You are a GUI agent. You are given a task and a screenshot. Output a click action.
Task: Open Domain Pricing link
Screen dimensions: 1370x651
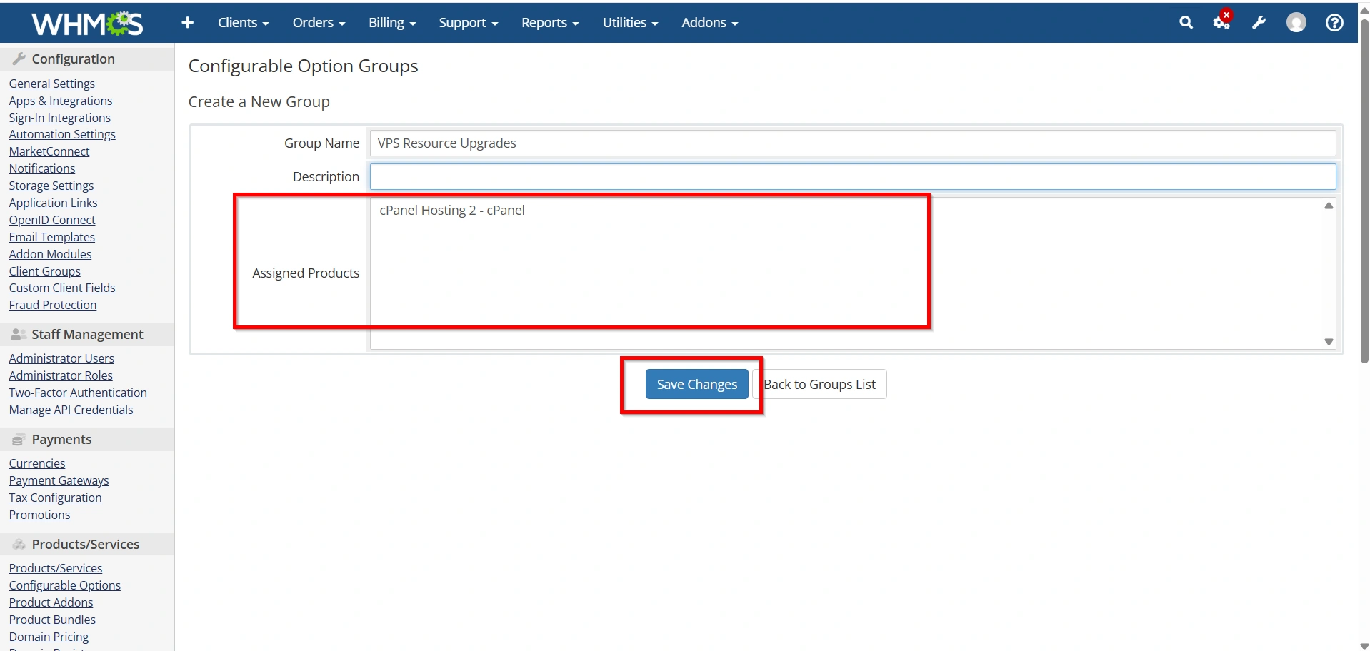click(49, 637)
